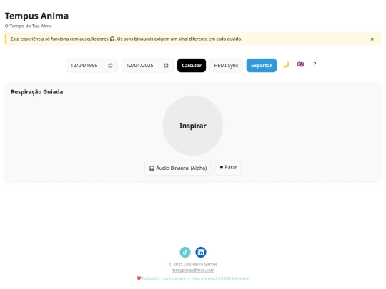Click the 12/04/1995 date field
The image size is (386, 289).
91,66
